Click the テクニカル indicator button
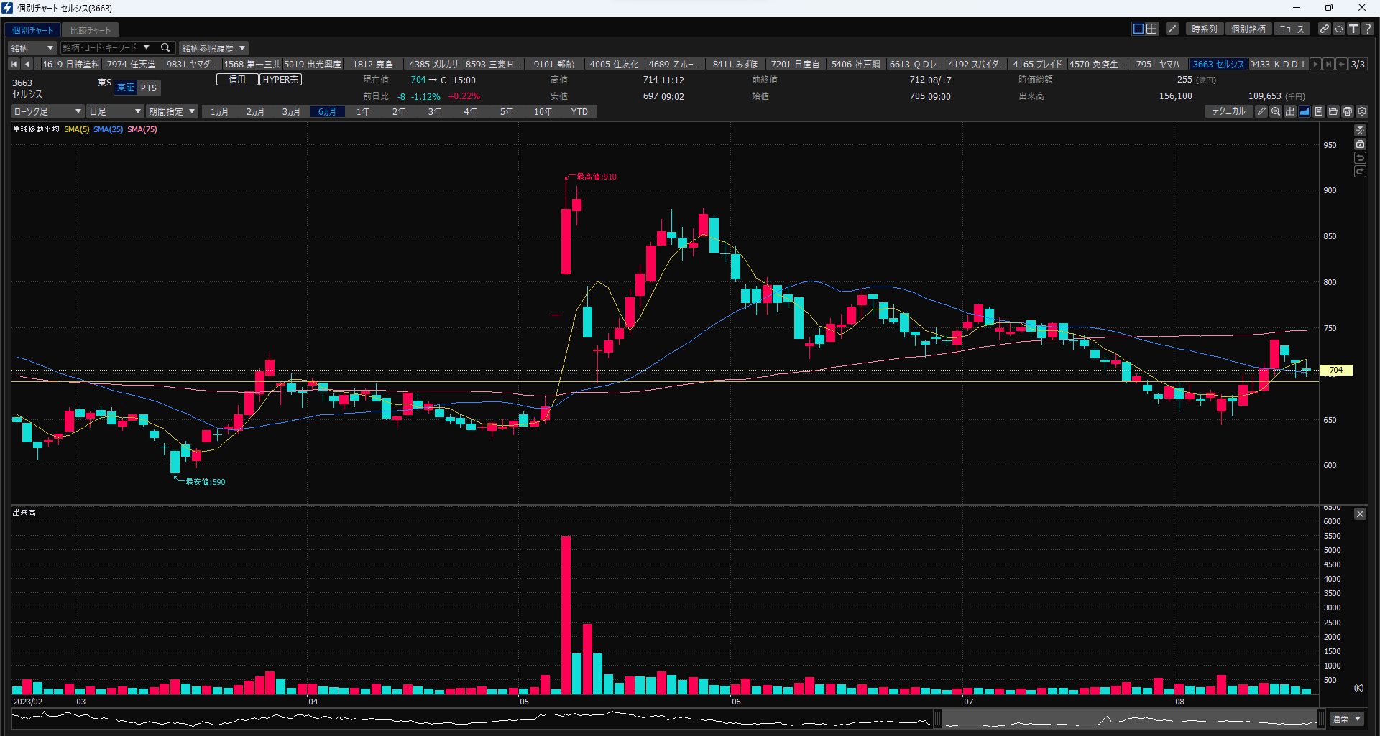This screenshot has height=736, width=1380. pos(1228,111)
